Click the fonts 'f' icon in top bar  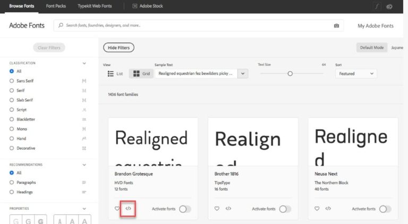coord(377,6)
